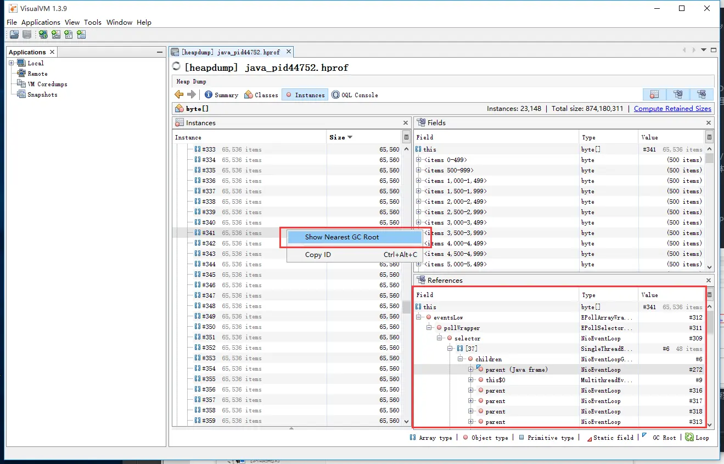Screen dimensions: 724x464
Task: Click the Value column header in References
Action: tap(671, 295)
